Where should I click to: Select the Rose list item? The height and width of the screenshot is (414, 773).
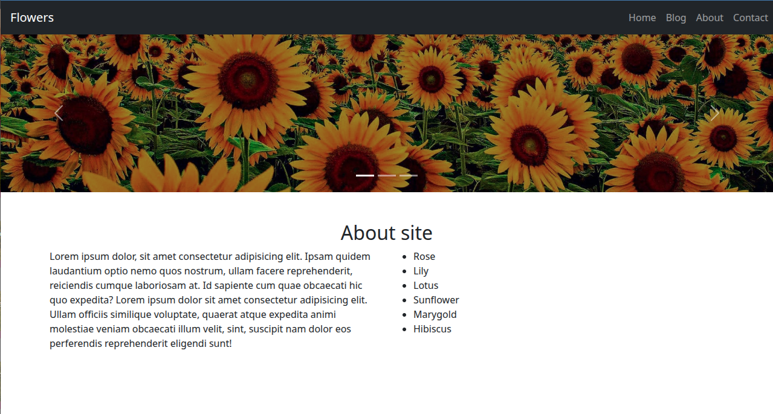(424, 256)
